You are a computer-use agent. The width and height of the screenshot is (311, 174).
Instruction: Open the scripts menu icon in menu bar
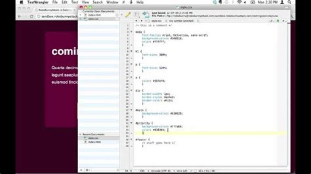coord(131,2)
